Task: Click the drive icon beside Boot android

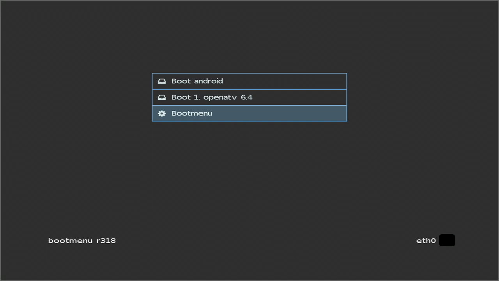Action: pyautogui.click(x=162, y=81)
